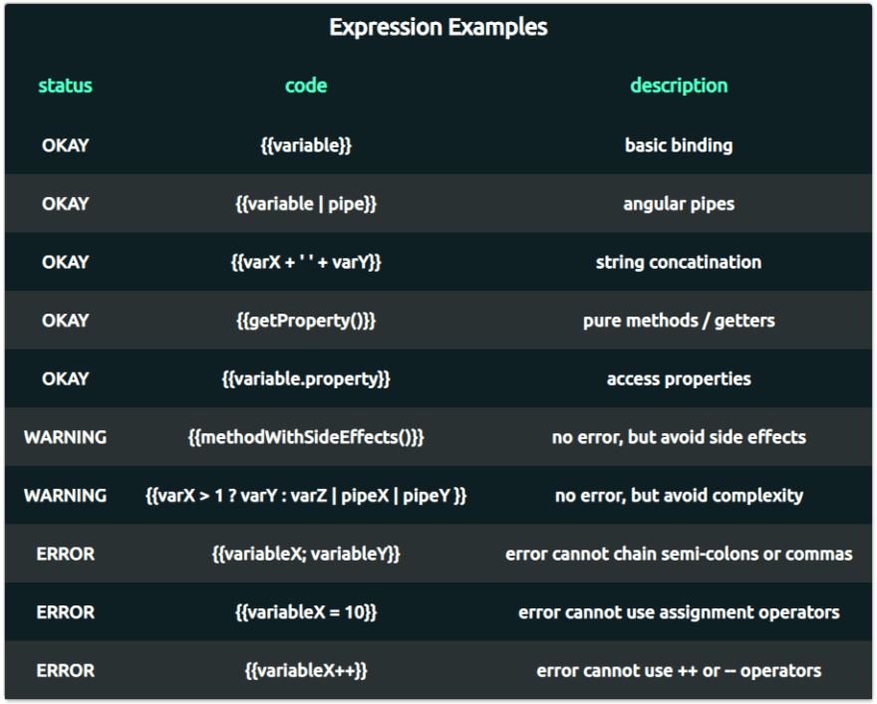Select the {{varX + ' ' + varY}} code
Image resolution: width=877 pixels, height=704 pixels.
pyautogui.click(x=306, y=262)
